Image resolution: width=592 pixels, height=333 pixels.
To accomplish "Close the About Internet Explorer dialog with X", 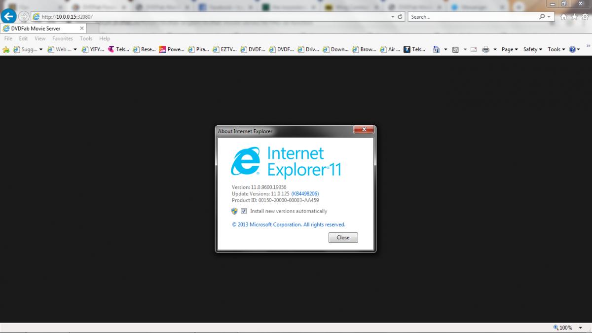I will coord(364,130).
